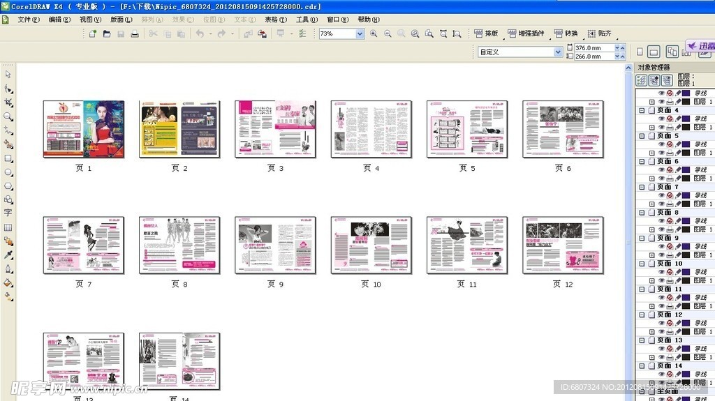
Task: Click the Zoom in button in toolbar
Action: click(374, 33)
